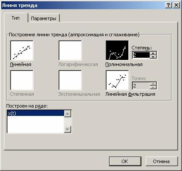This screenshot has width=182, height=171.
Task: Open the Параметры tab
Action: coord(44,18)
